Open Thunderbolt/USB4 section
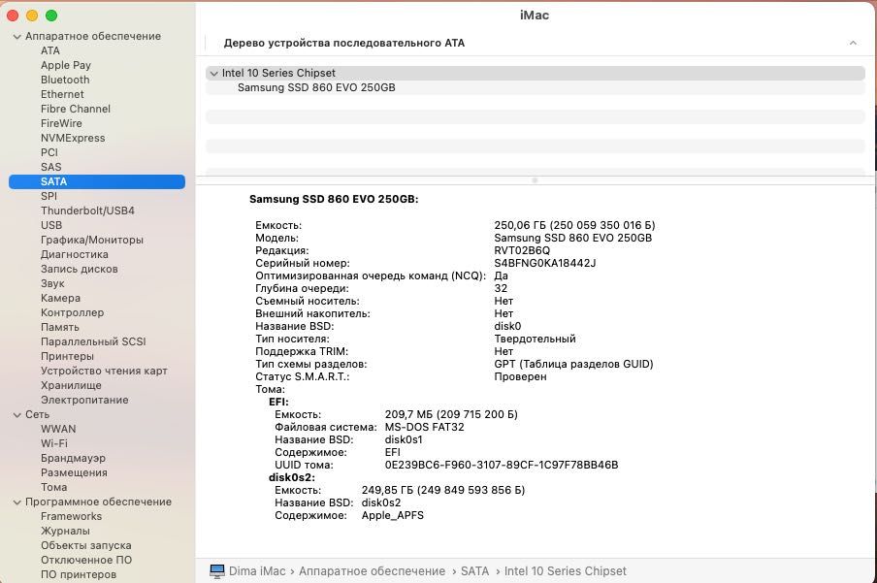Screen dimensions: 877x583 [x=87, y=211]
